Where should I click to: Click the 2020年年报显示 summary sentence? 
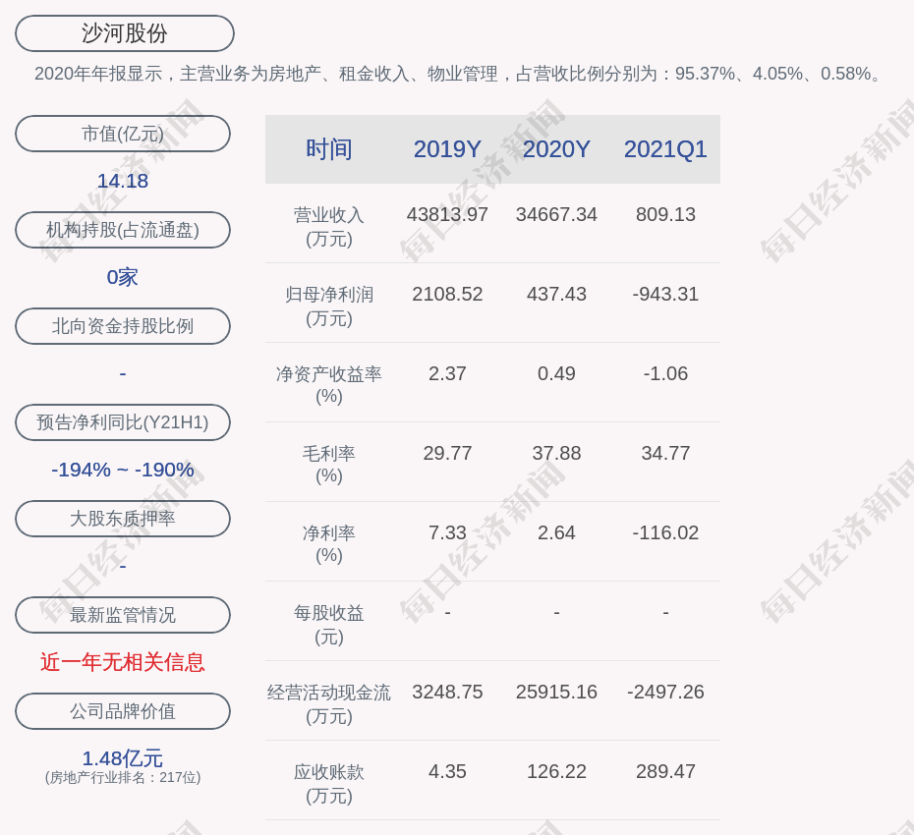click(460, 74)
